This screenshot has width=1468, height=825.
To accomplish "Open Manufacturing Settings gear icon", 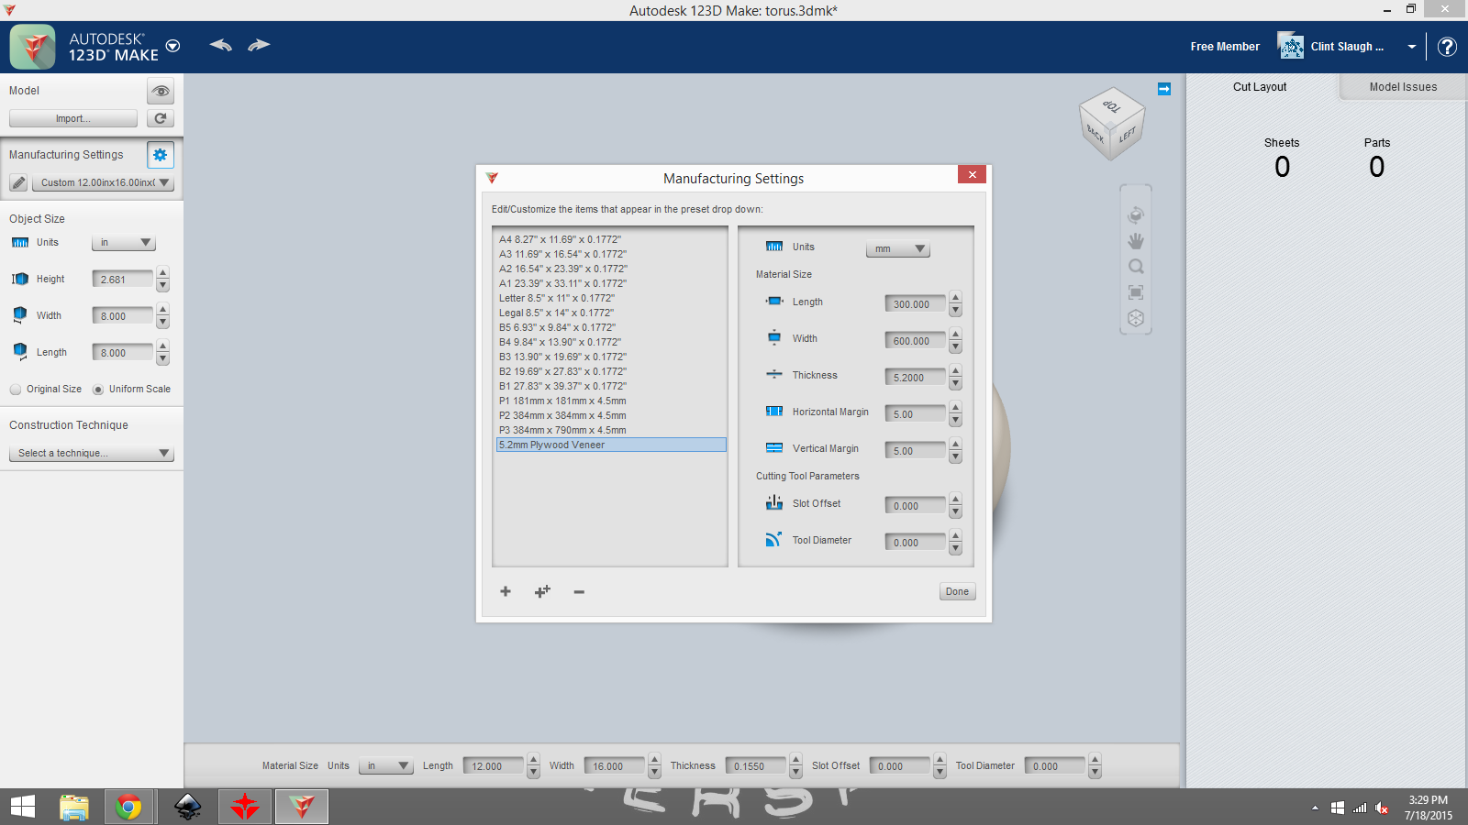I will coord(161,155).
